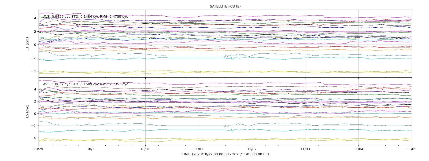The height and width of the screenshot is (161, 429).
Task: Click the 11/01 x-axis tick label
Action: pos(198,149)
